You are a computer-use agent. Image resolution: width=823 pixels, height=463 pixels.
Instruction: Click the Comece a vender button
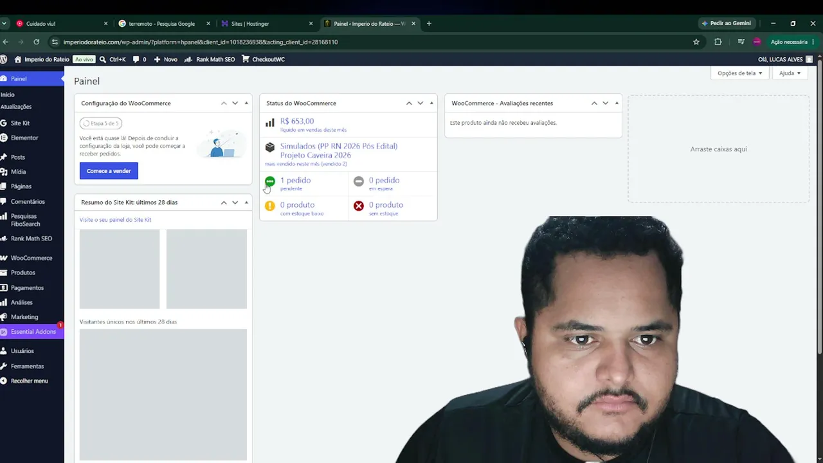click(x=109, y=171)
